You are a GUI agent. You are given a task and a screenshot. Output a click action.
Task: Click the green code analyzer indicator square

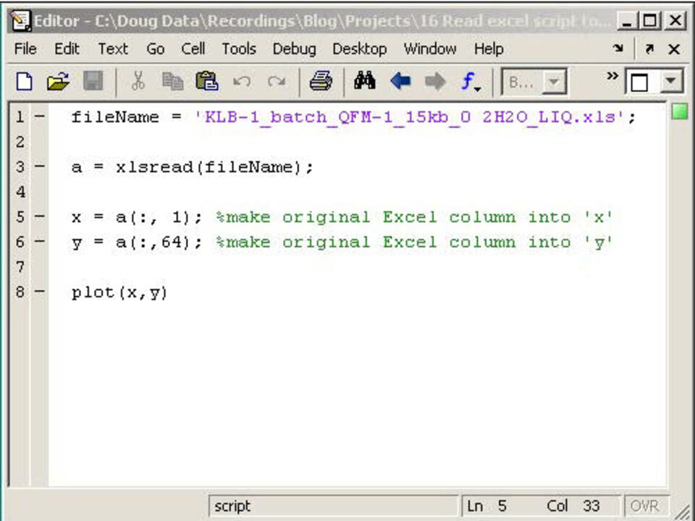click(678, 112)
